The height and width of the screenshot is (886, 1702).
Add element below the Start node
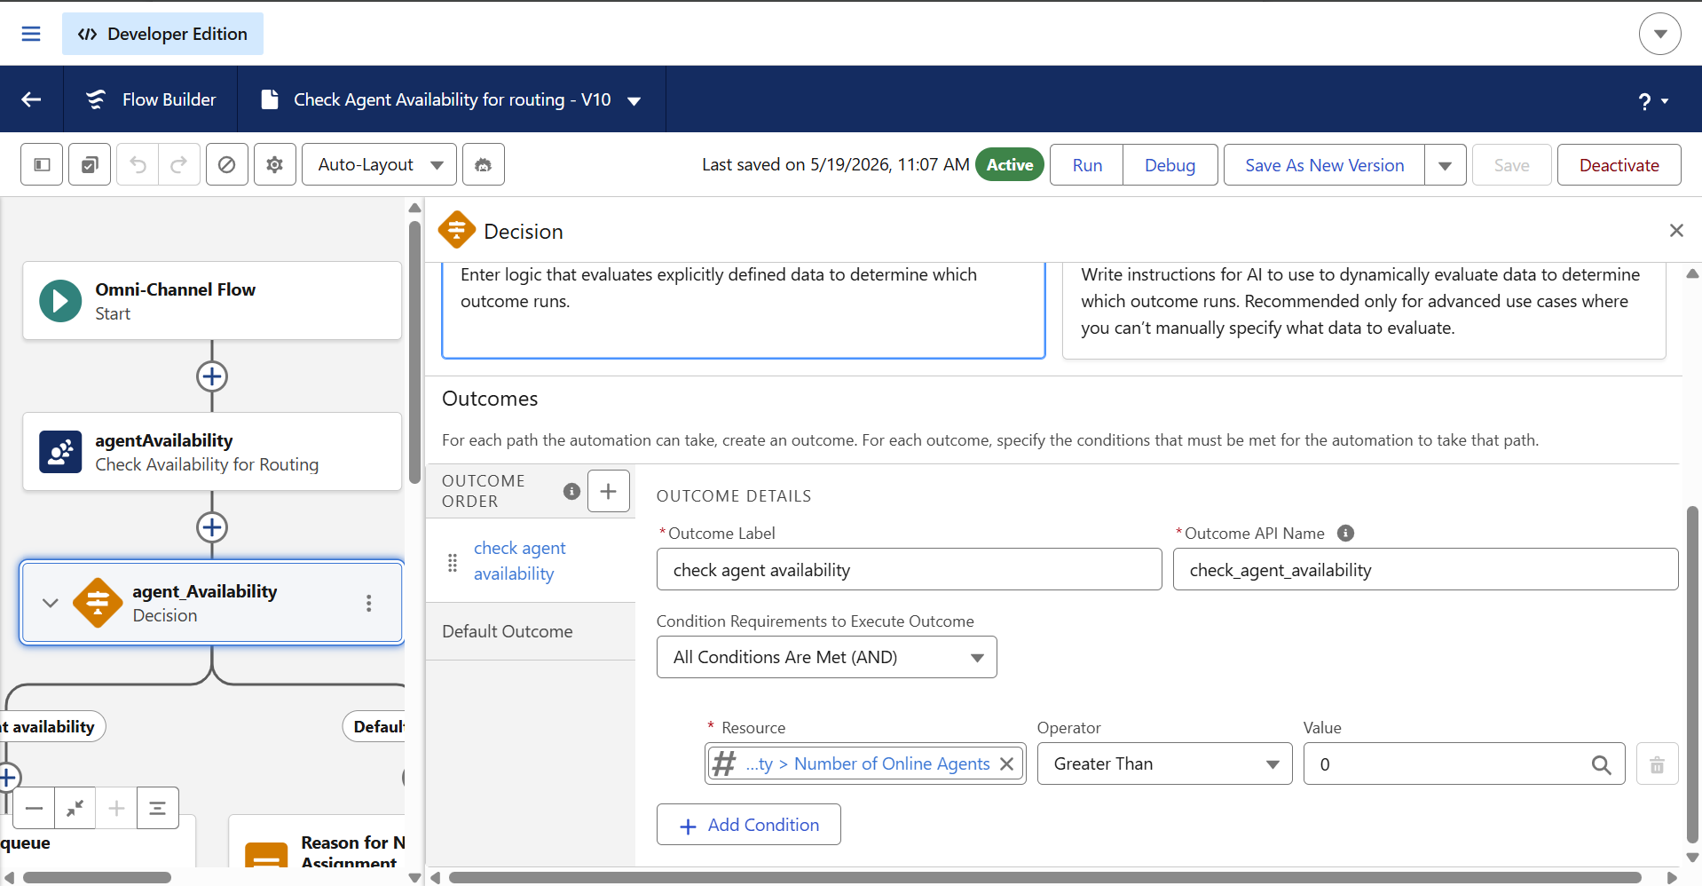211,376
